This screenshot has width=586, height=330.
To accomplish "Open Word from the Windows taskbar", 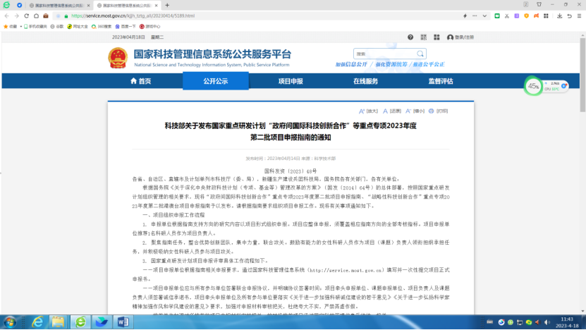I will (x=123, y=322).
